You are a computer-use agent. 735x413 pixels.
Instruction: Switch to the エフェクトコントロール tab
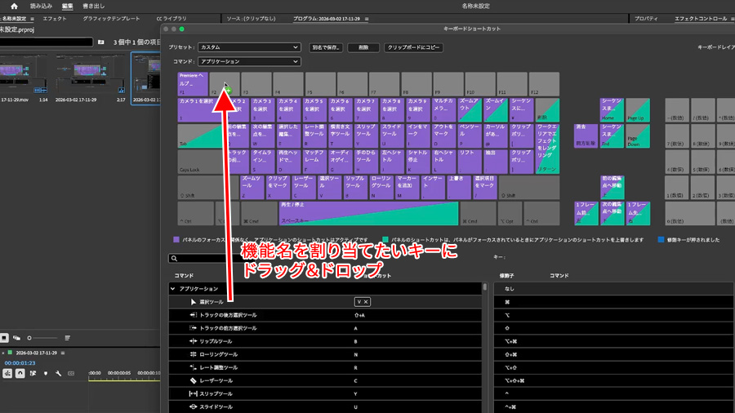(701, 19)
